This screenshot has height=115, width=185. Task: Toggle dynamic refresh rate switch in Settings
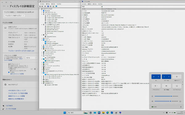[x=35, y=69]
